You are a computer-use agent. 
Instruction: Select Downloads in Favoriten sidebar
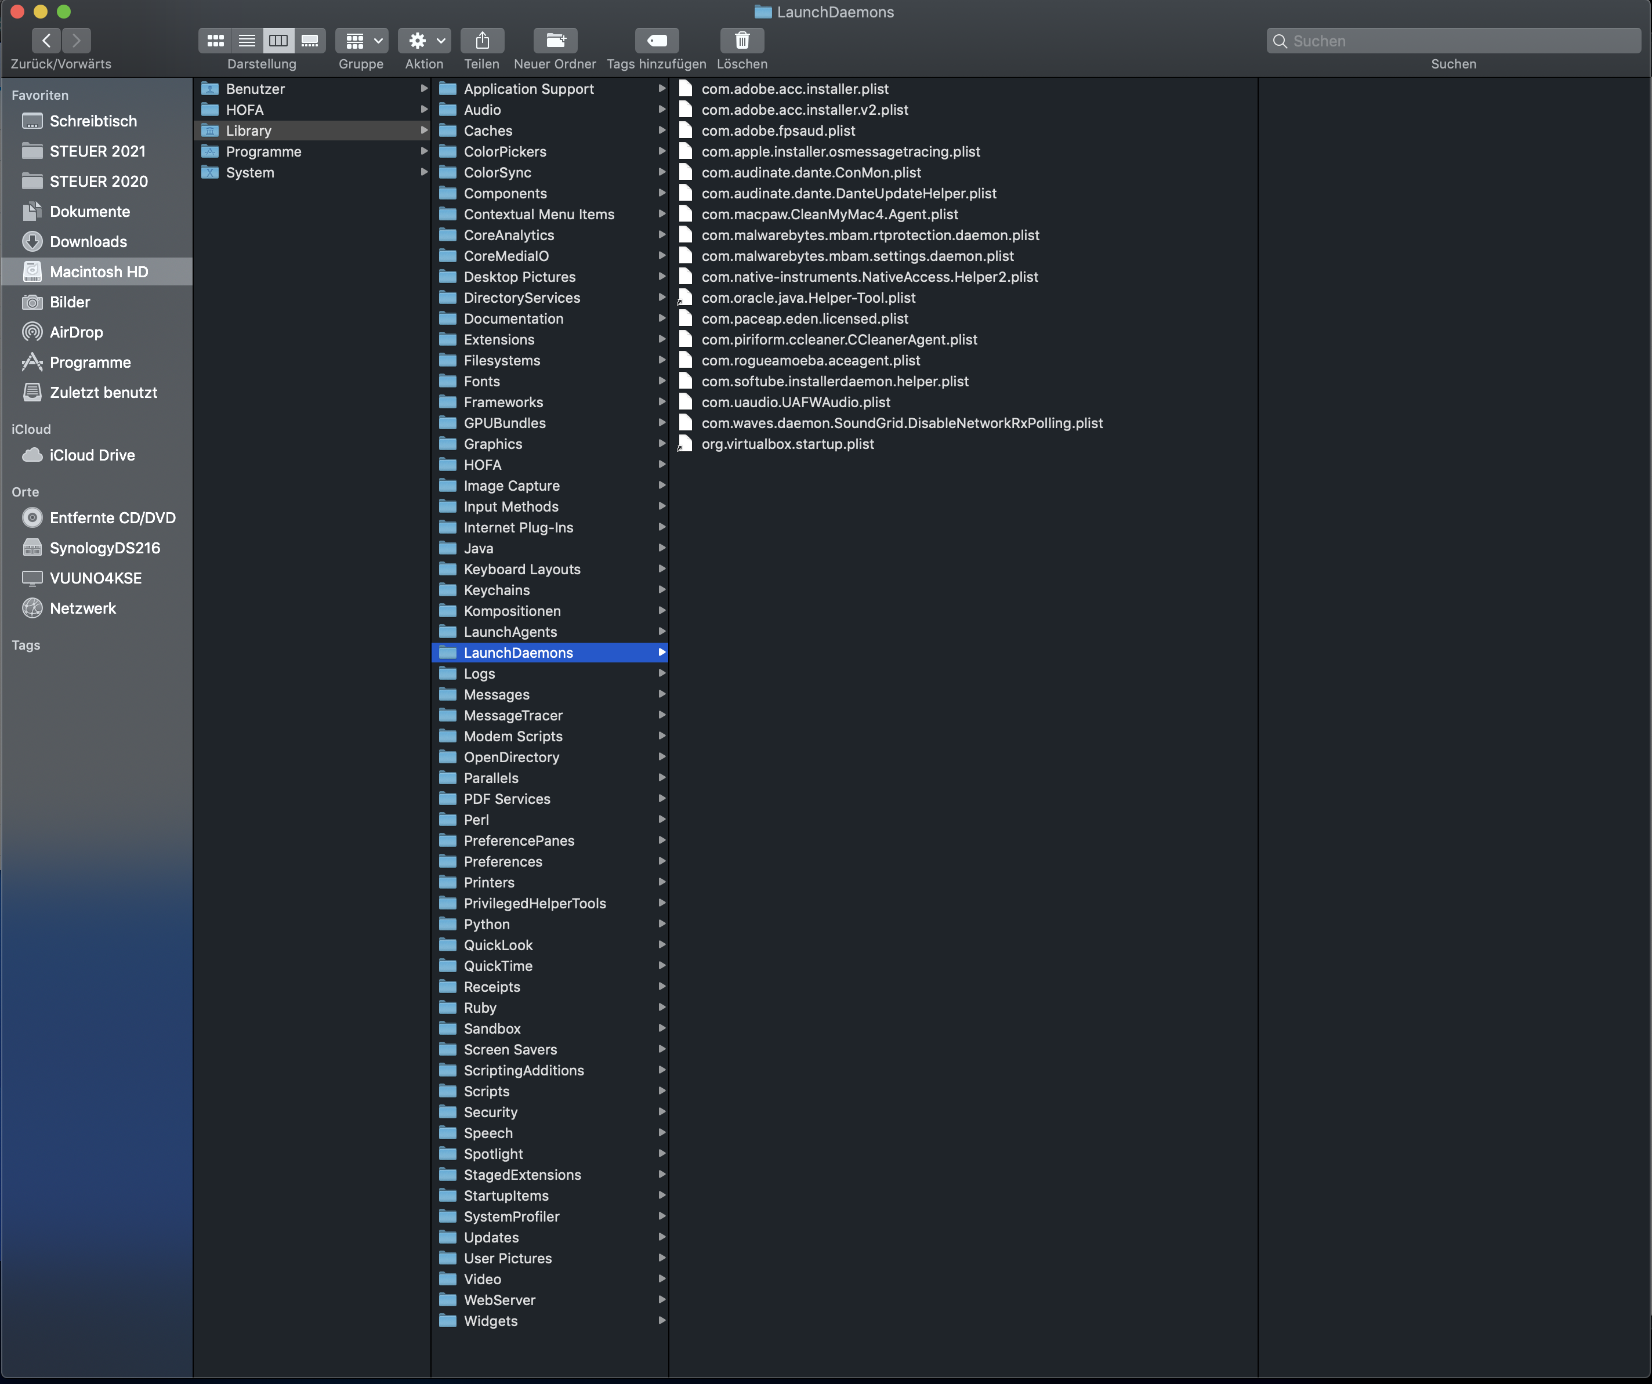pos(88,241)
